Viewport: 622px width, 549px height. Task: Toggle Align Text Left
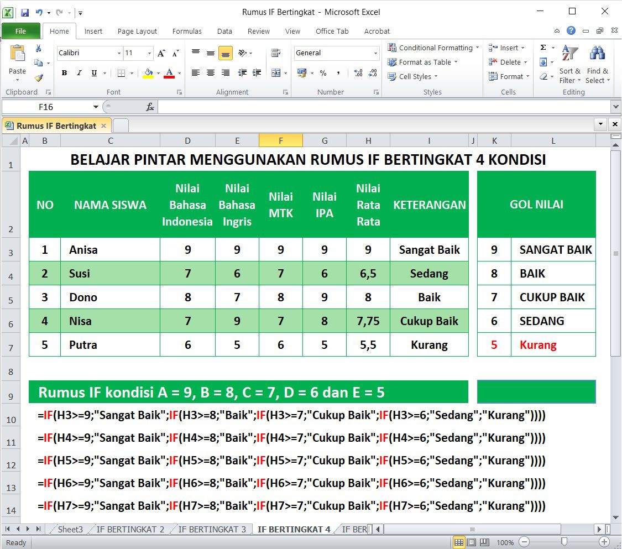(196, 72)
